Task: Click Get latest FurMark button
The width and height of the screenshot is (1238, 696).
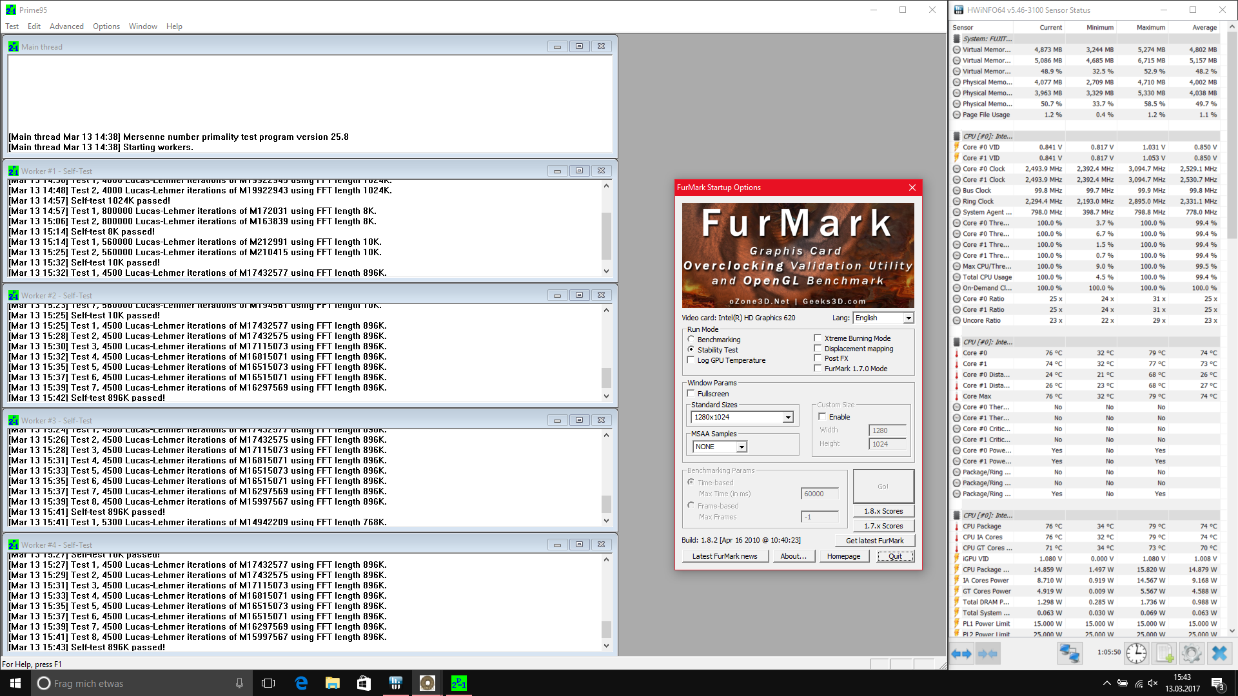Action: click(874, 541)
